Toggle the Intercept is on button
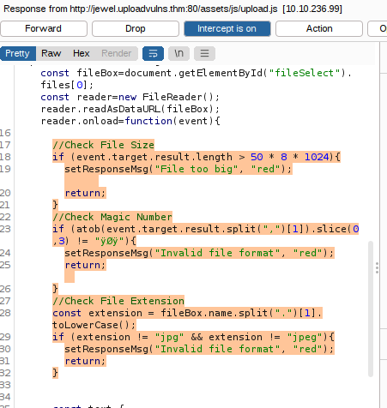 click(x=227, y=28)
